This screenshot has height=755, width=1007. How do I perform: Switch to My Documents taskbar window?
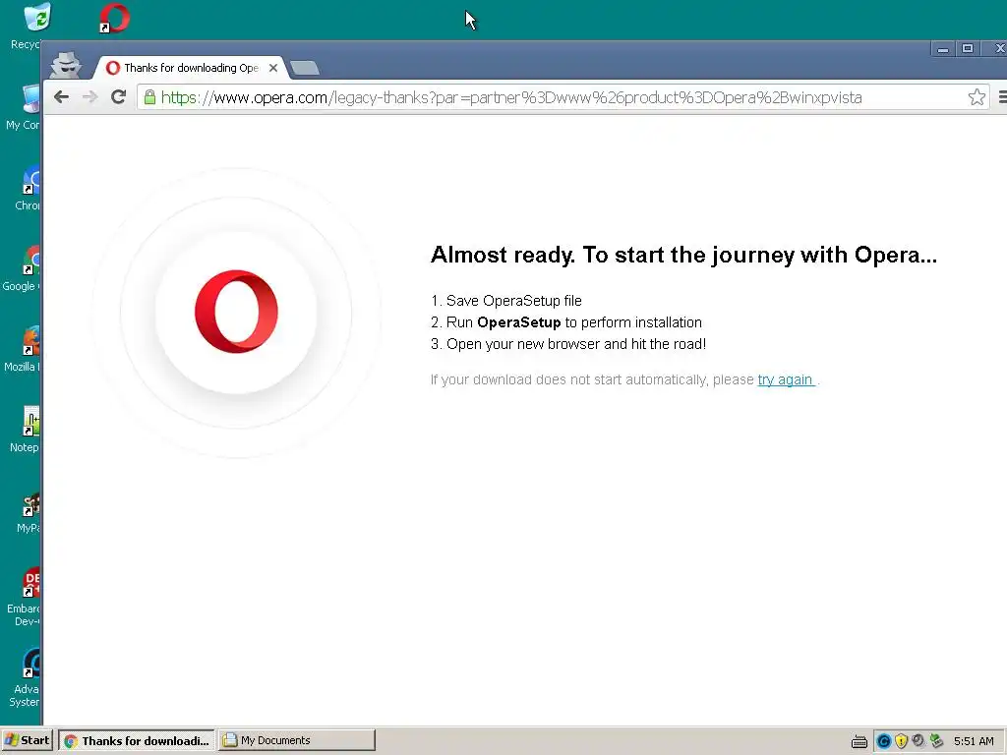[297, 740]
